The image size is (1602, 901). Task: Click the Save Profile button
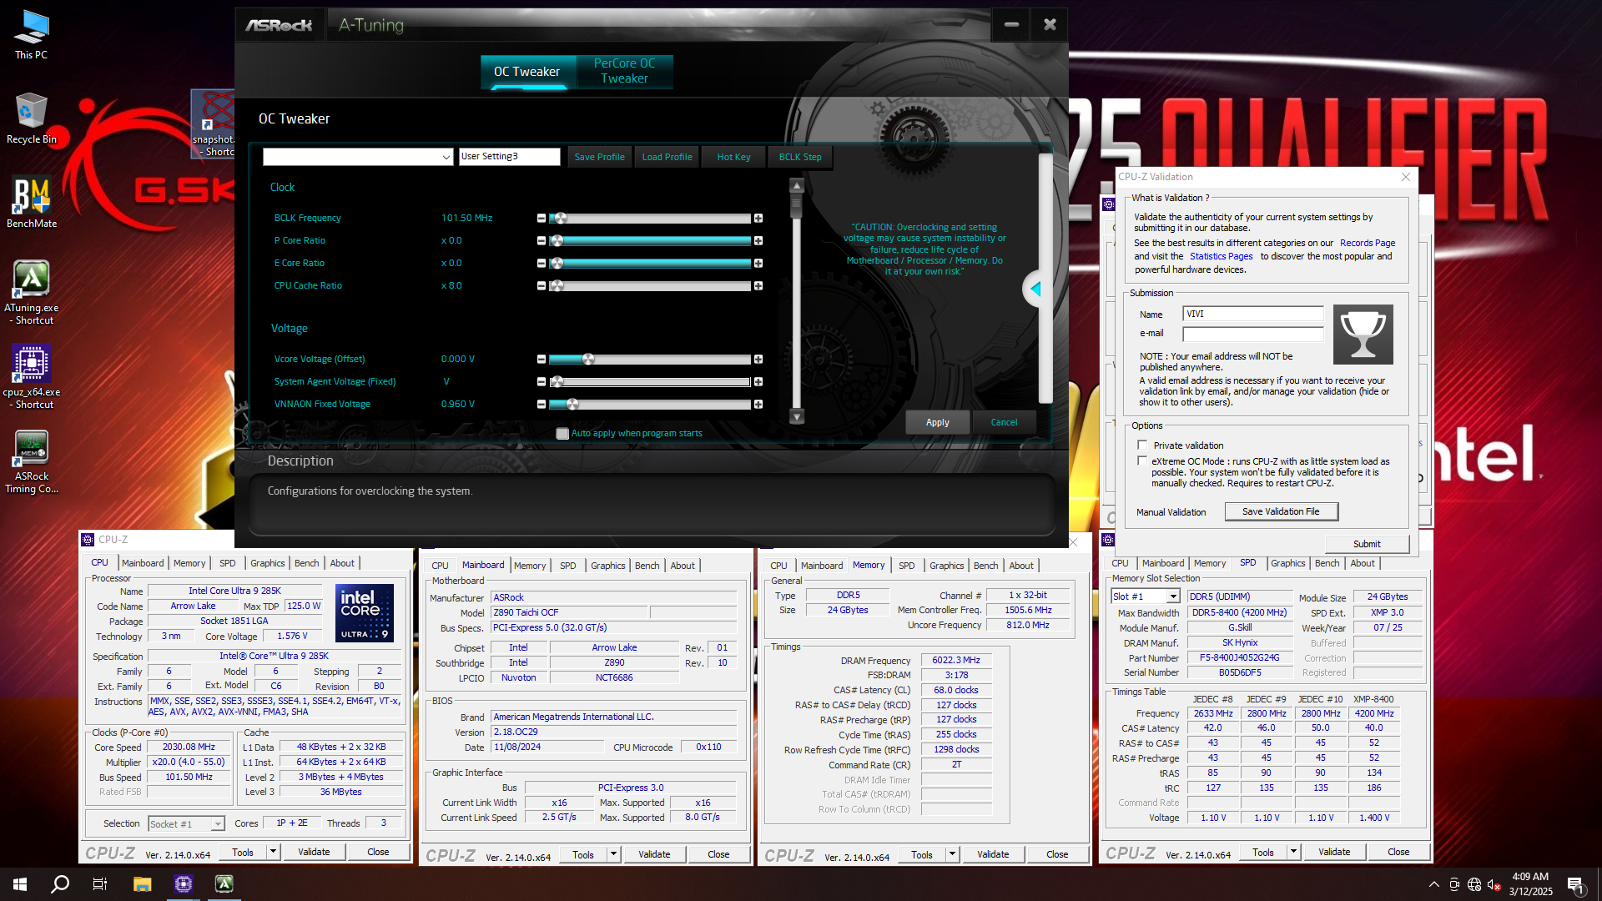599,157
